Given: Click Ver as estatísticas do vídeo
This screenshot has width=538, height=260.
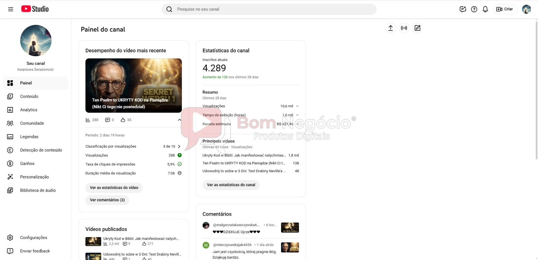Looking at the screenshot, I should point(114,188).
